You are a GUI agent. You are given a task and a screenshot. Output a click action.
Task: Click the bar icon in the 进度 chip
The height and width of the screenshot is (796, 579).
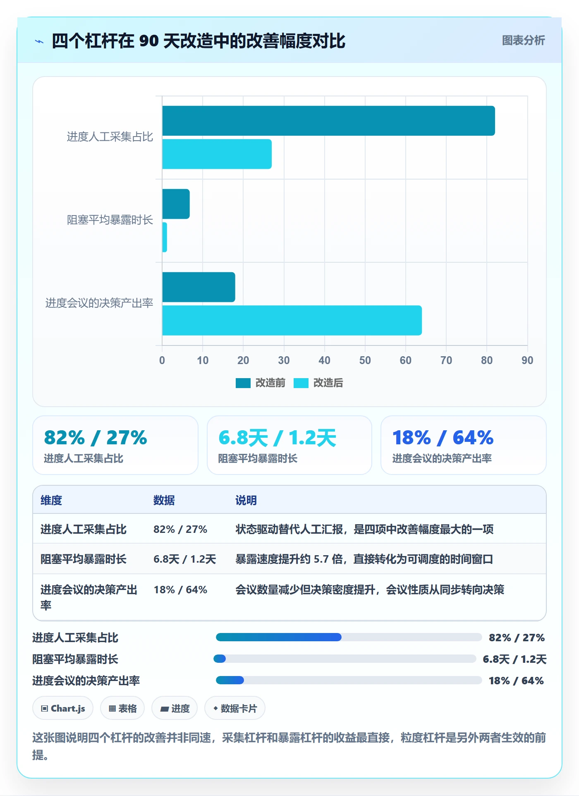click(164, 709)
